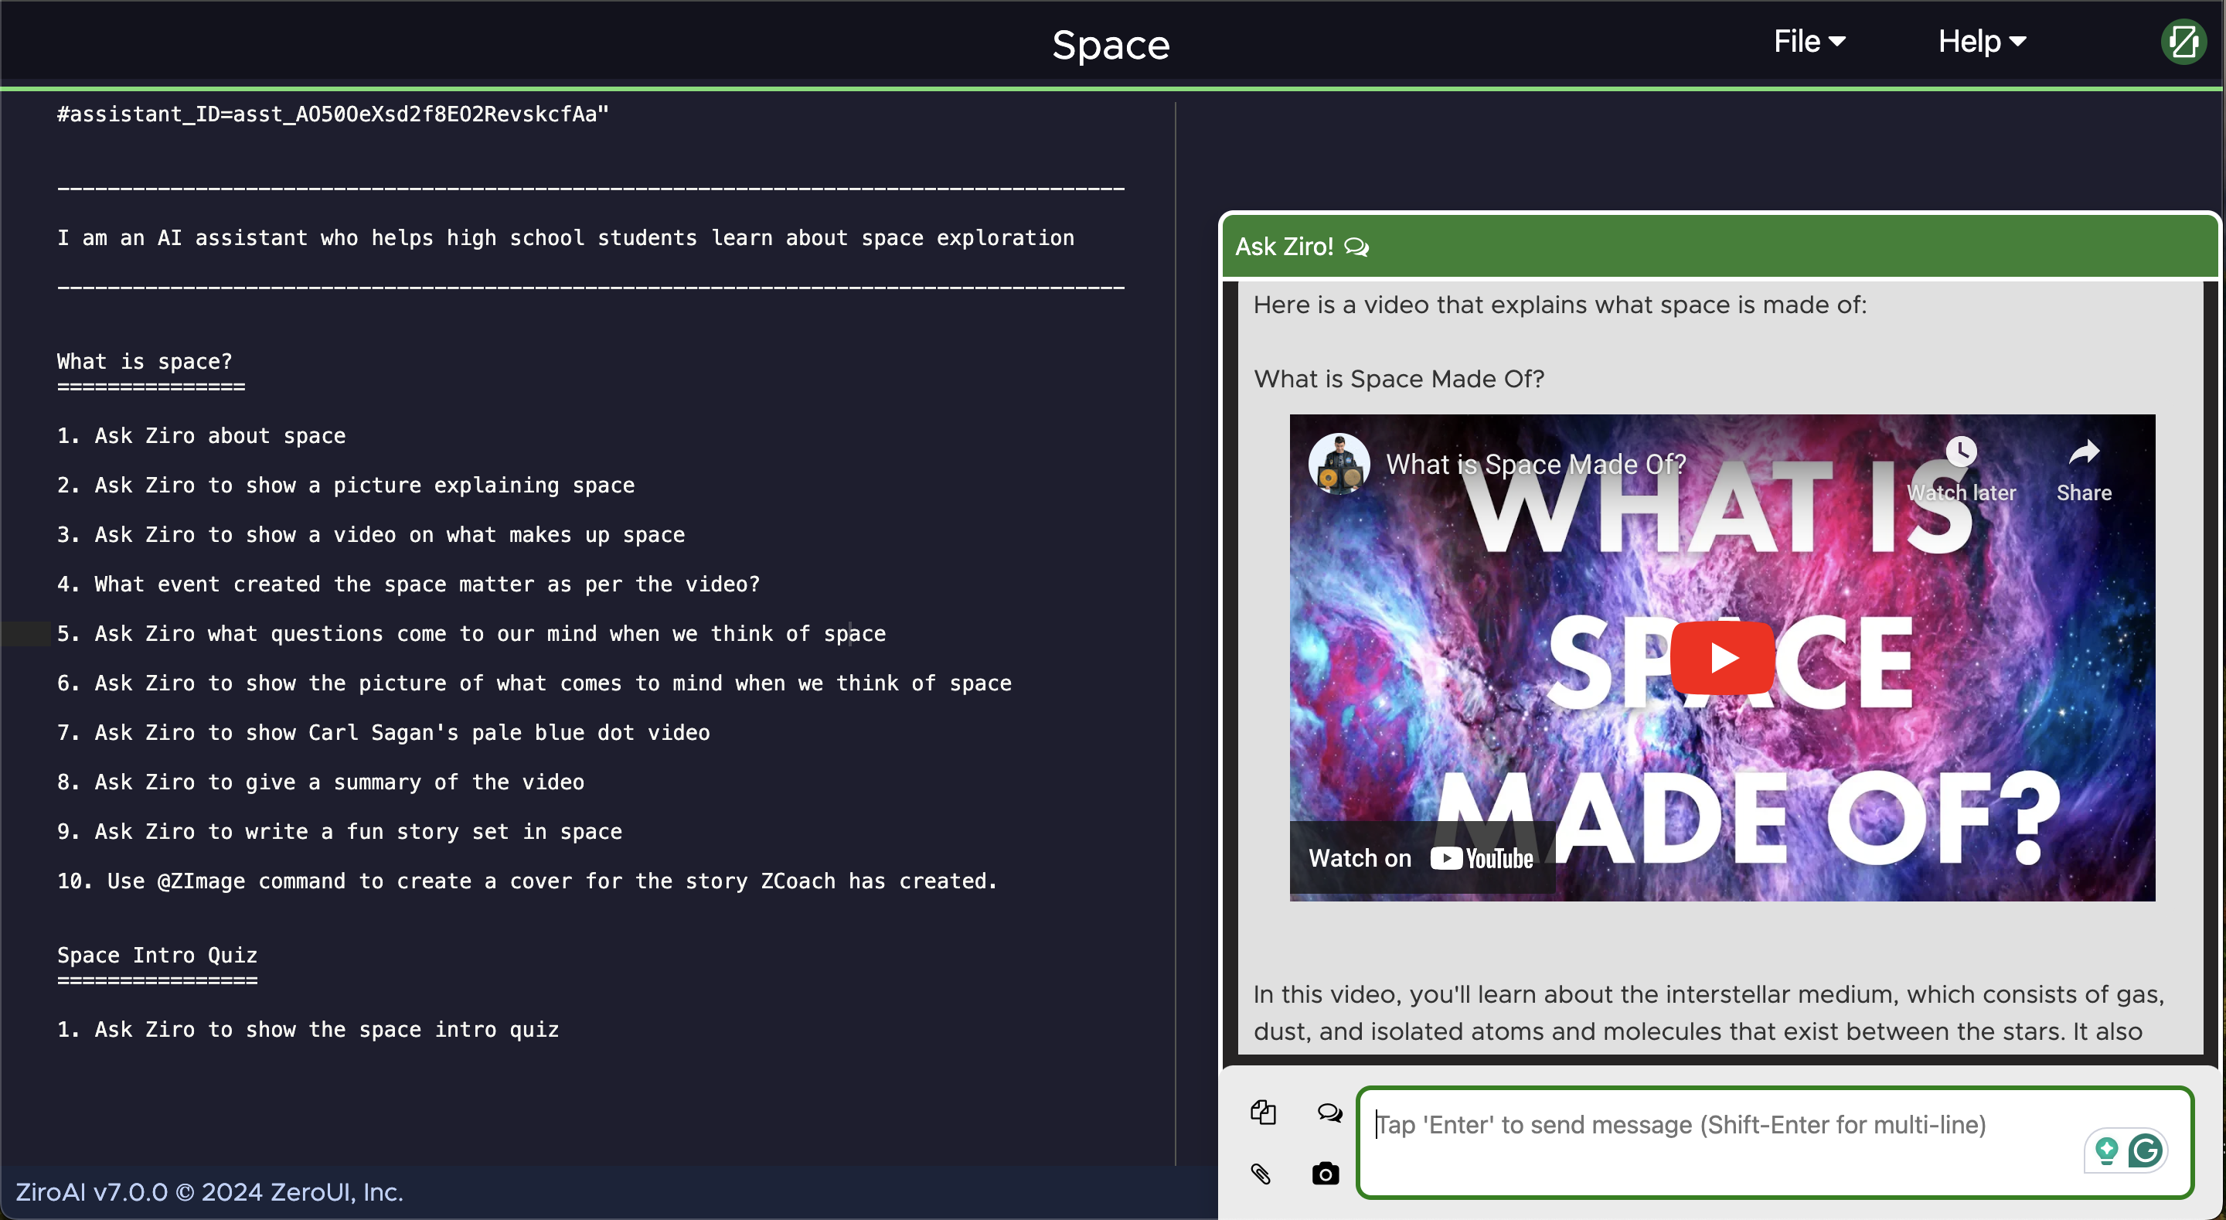The width and height of the screenshot is (2226, 1220).
Task: Click the chat message input field
Action: pyautogui.click(x=1775, y=1142)
